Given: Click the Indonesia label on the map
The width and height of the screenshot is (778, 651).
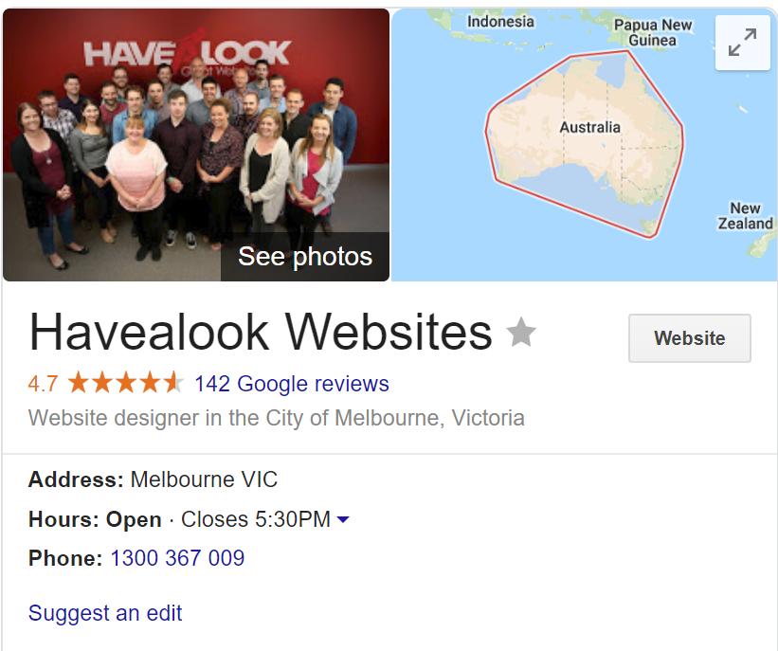Looking at the screenshot, I should (x=500, y=22).
